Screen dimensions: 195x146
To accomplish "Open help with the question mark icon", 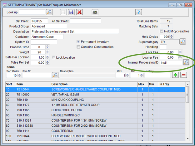I will pos(139,12).
